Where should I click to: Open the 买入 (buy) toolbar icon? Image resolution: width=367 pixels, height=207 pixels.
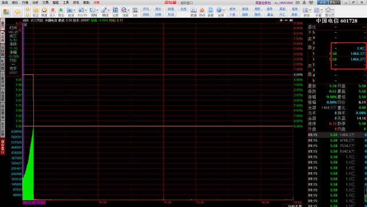[52, 11]
